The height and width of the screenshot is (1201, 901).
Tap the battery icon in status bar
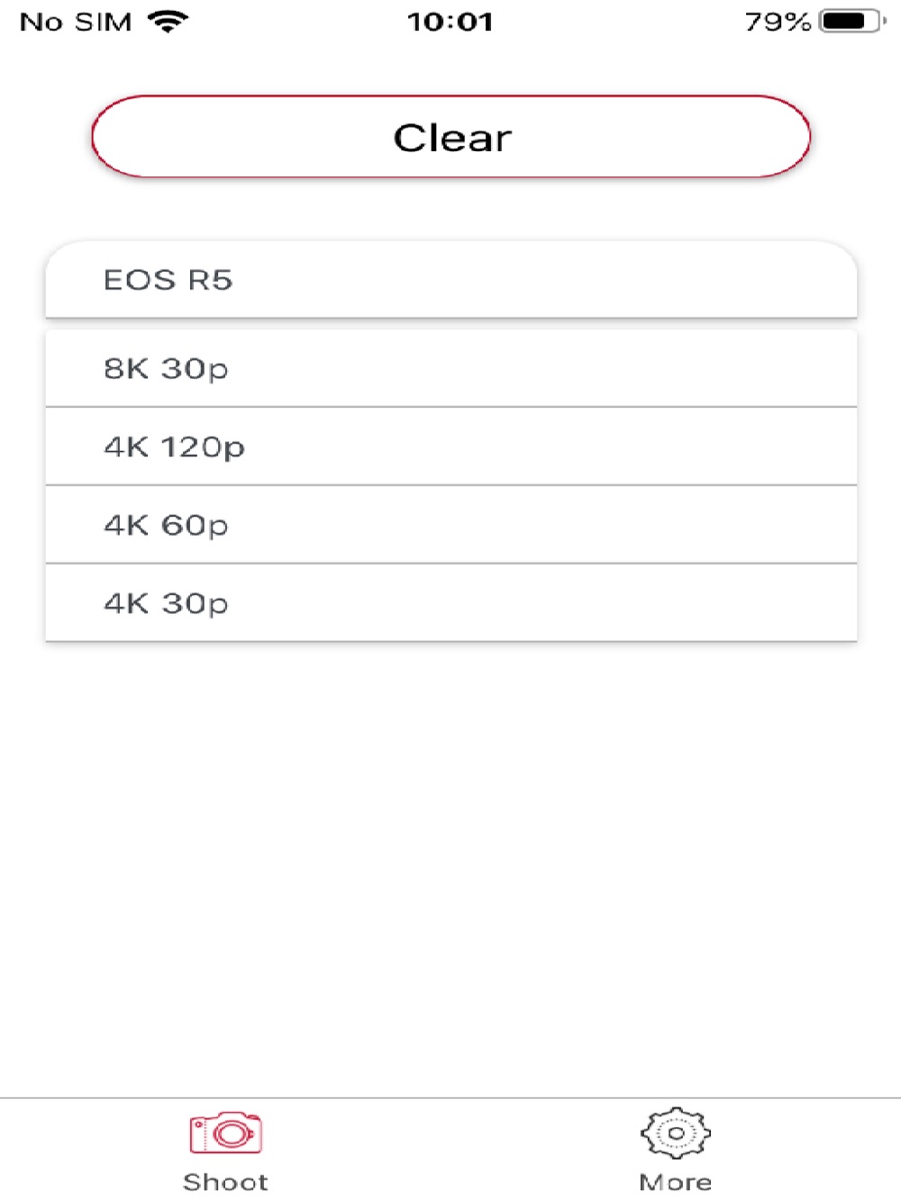point(852,21)
